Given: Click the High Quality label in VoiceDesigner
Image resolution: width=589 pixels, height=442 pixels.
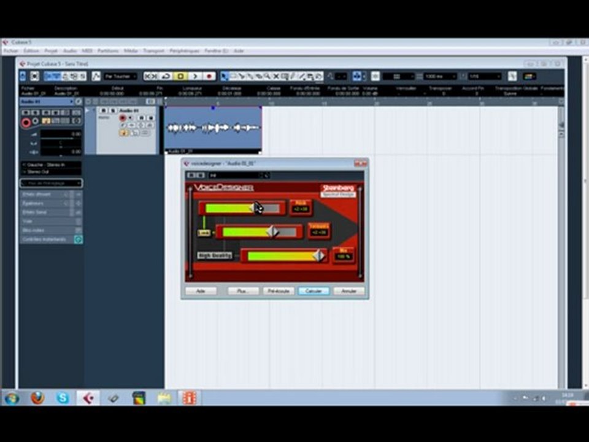Looking at the screenshot, I should pyautogui.click(x=215, y=255).
